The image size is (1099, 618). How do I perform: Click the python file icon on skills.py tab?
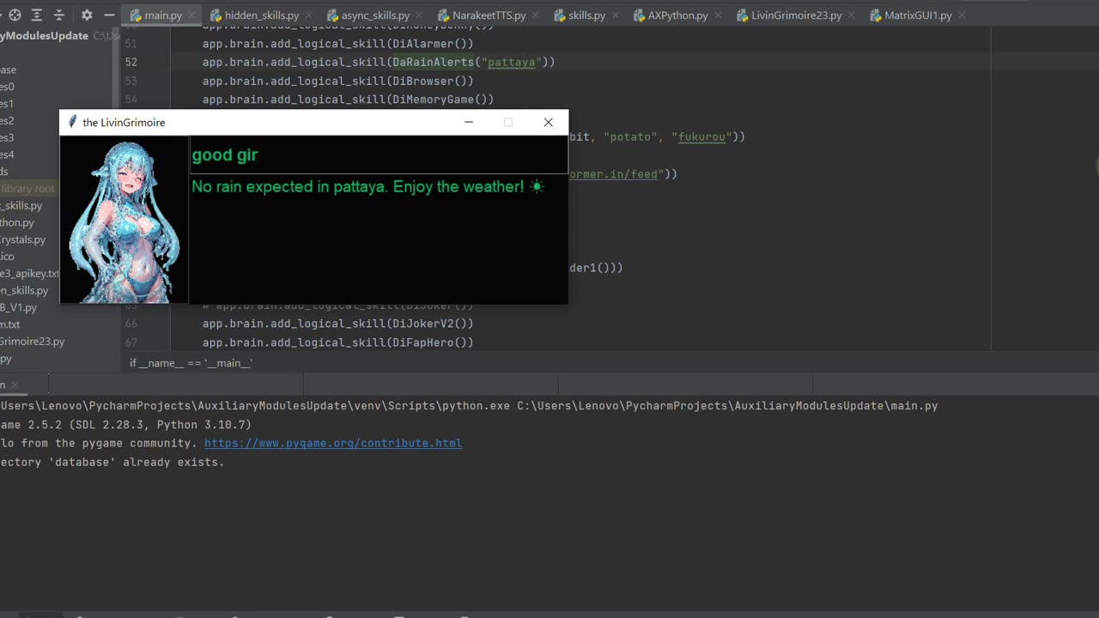560,15
